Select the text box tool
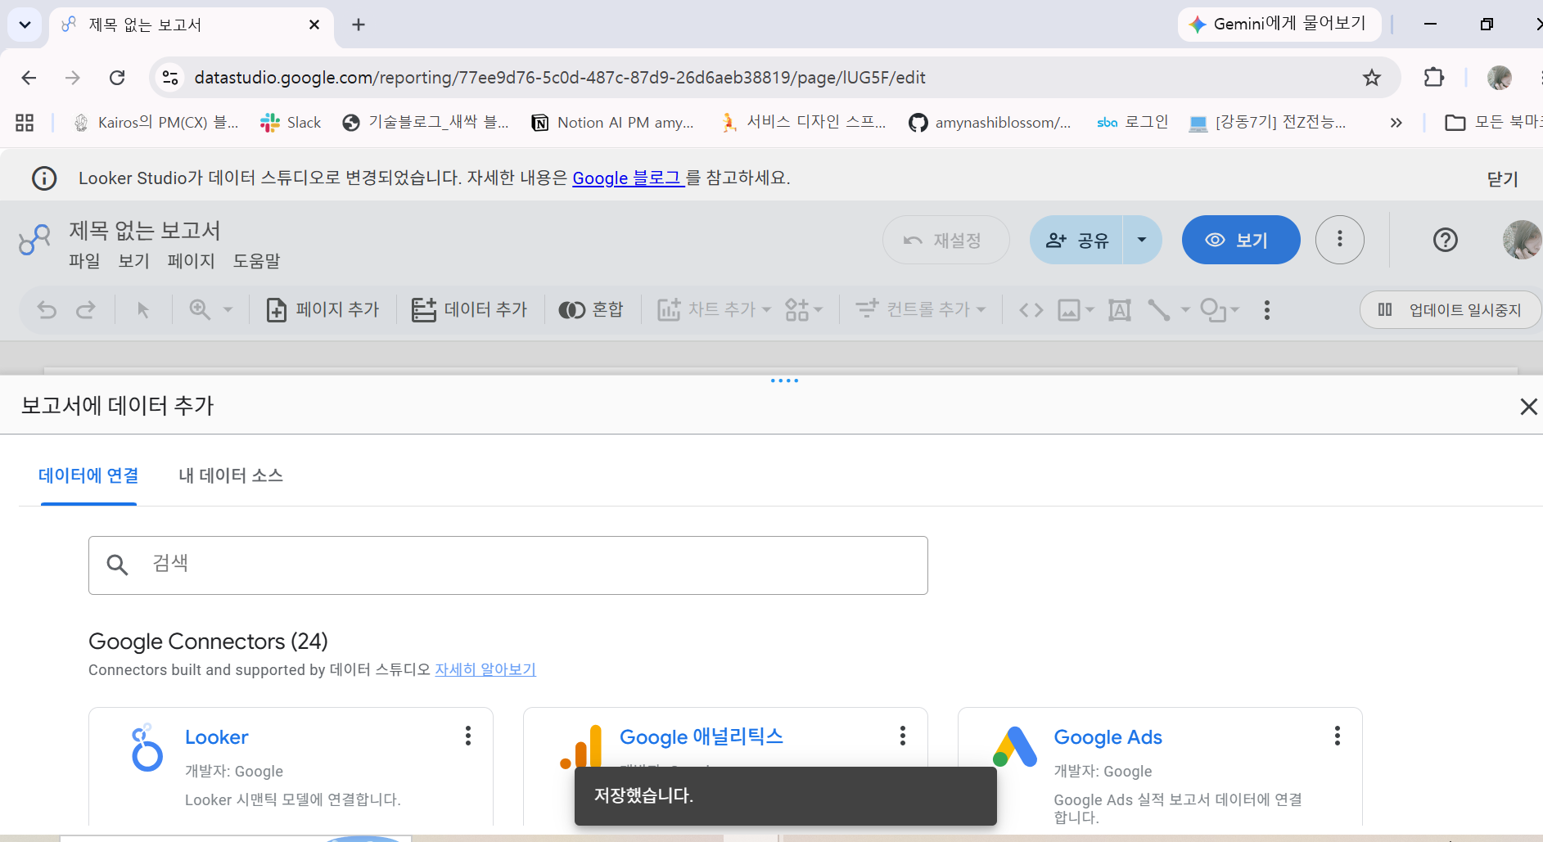The image size is (1543, 842). point(1120,309)
